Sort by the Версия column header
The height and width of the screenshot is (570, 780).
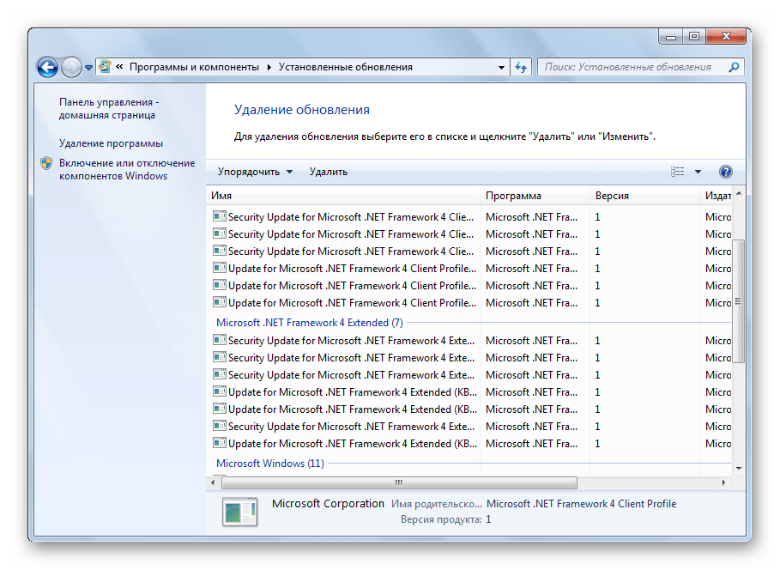644,196
